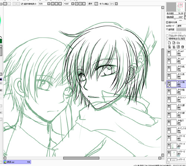Click the 通常 view mode button
The height and width of the screenshot is (166, 186).
pyautogui.click(x=90, y=4)
